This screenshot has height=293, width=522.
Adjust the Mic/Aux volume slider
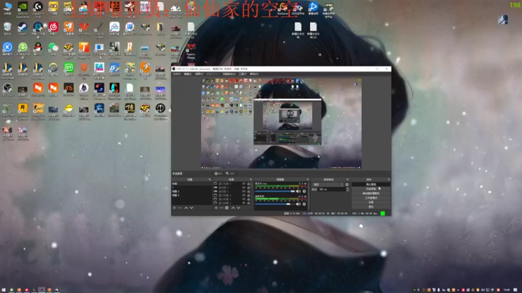point(275,191)
